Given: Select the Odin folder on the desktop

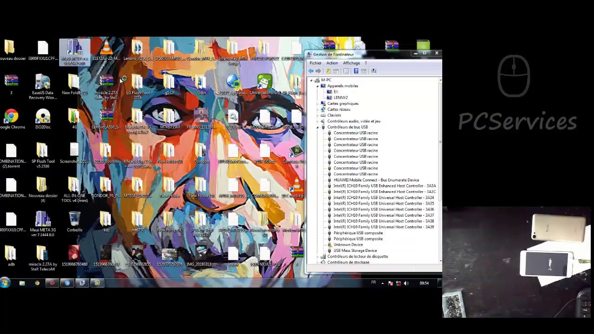Looking at the screenshot, I should tap(201, 85).
